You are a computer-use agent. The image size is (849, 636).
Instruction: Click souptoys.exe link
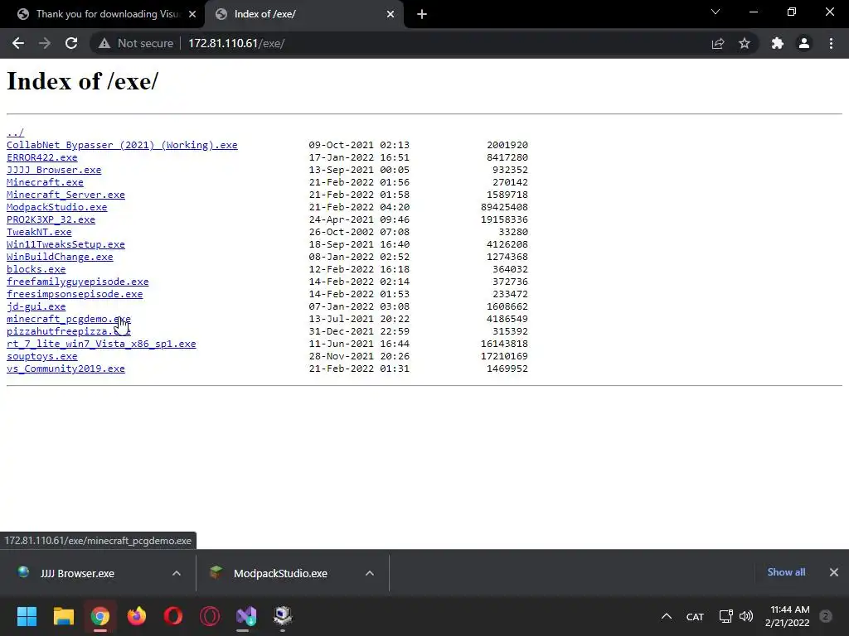point(41,356)
